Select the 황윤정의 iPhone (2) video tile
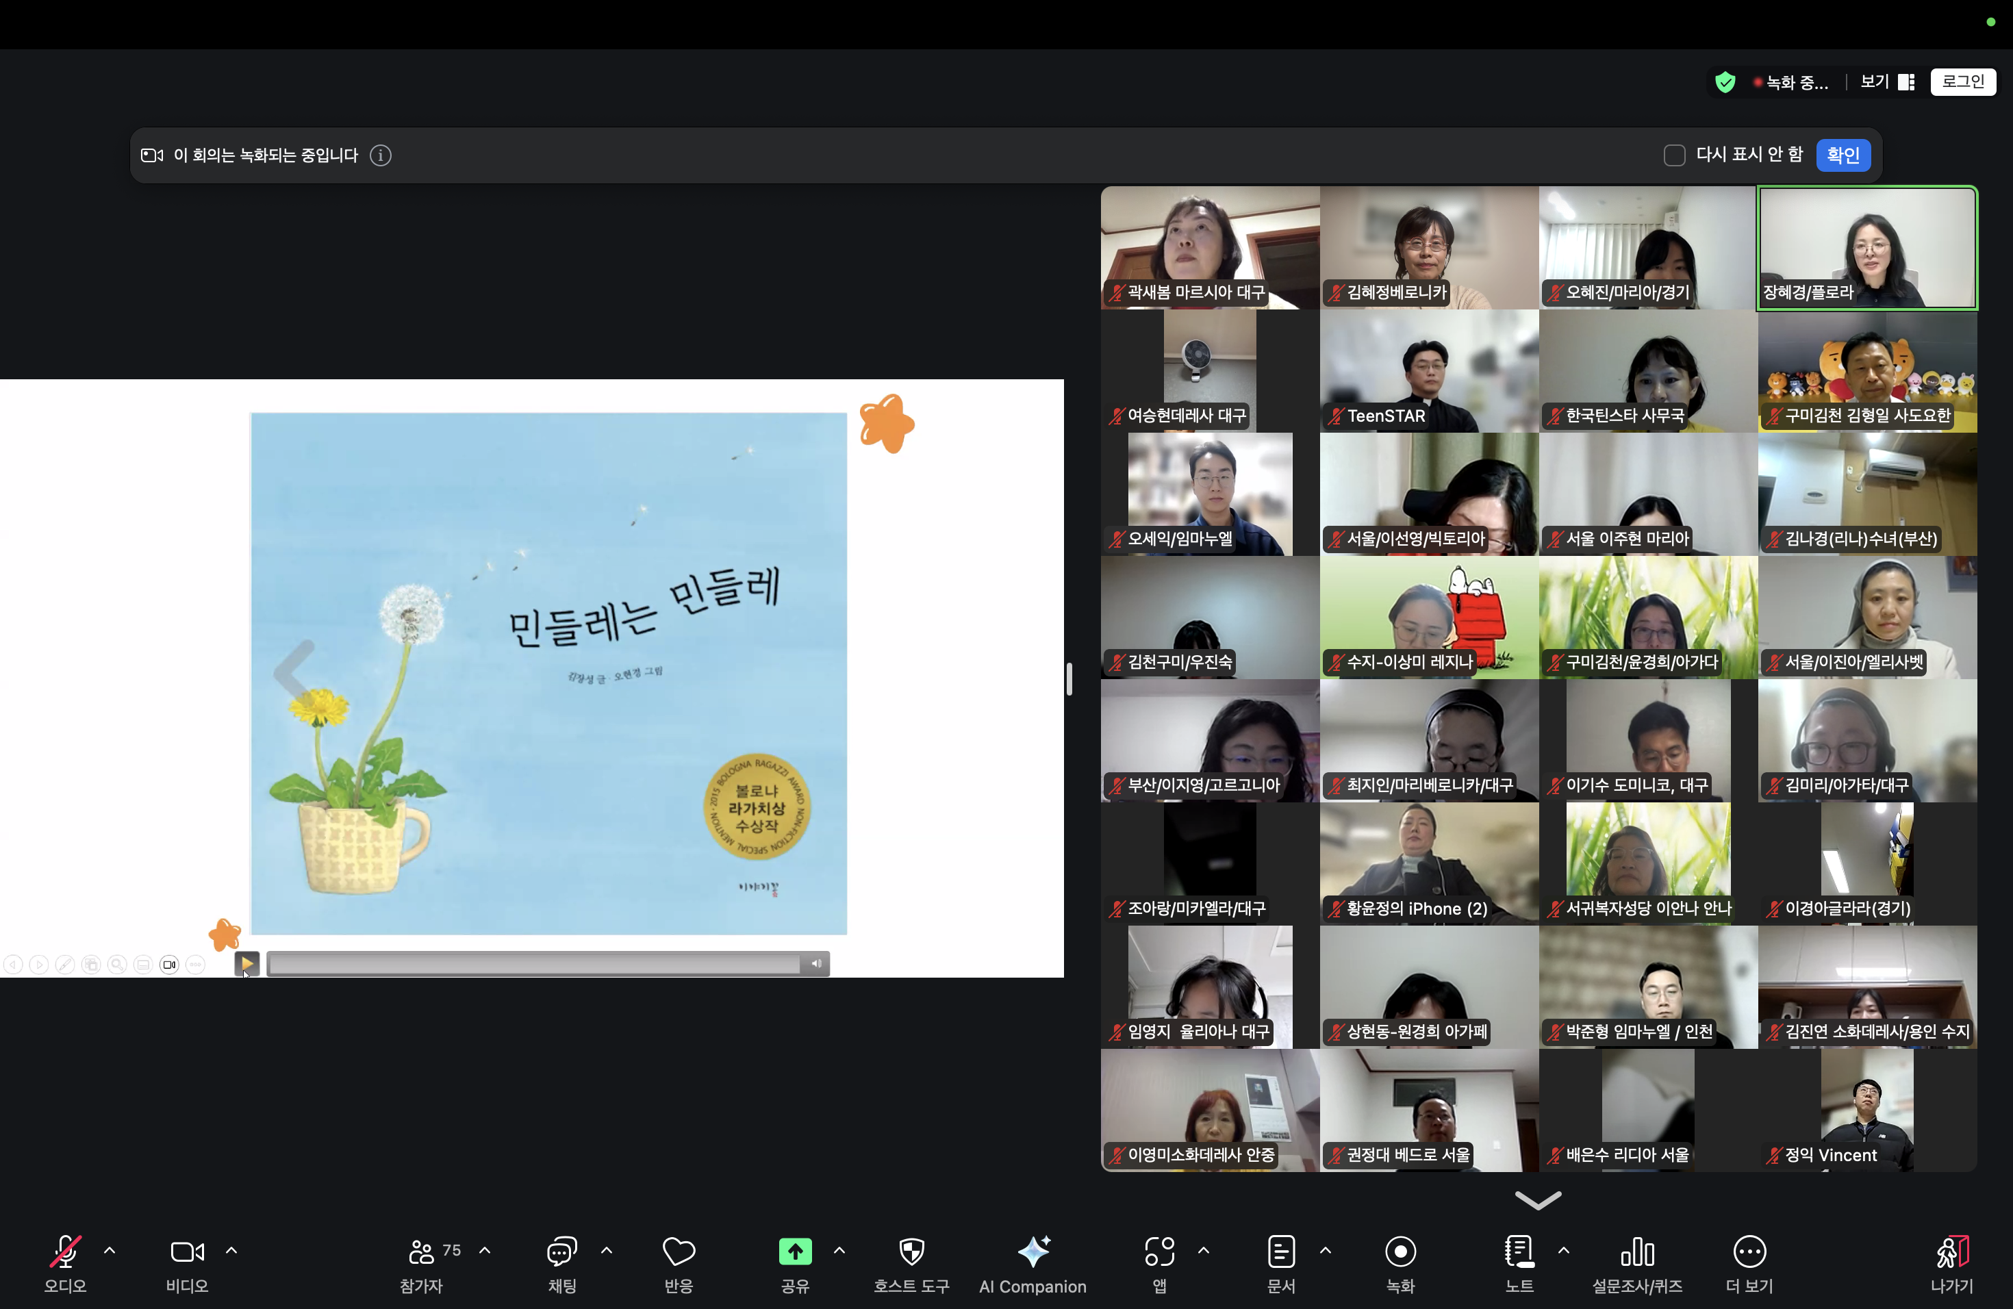 click(x=1428, y=864)
